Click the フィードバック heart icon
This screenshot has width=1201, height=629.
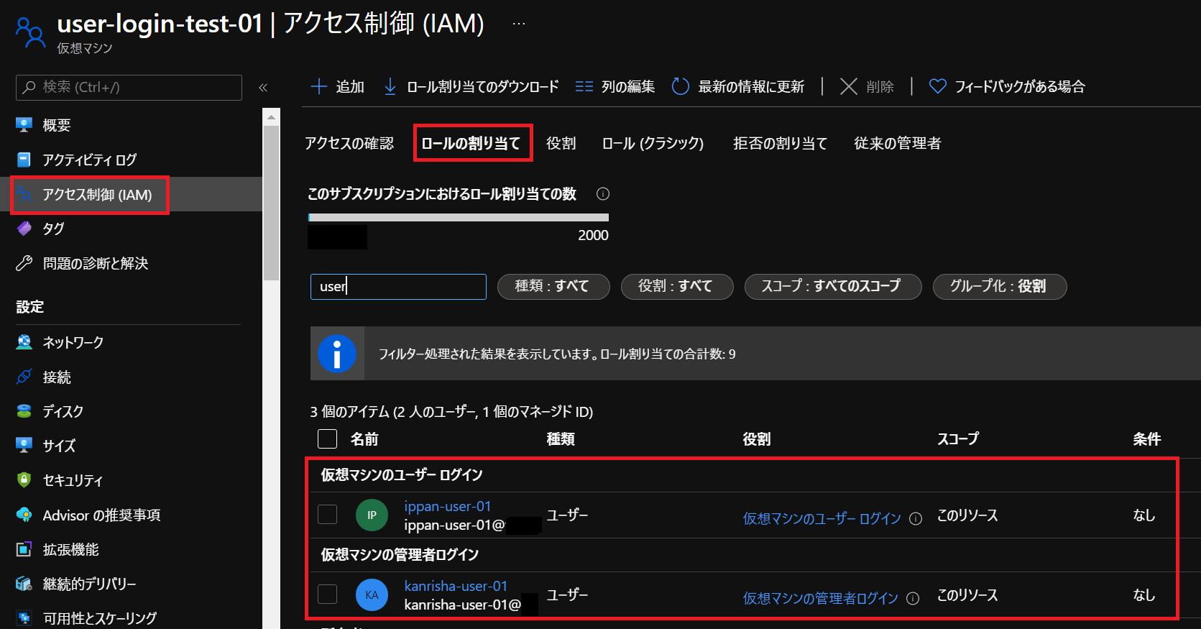coord(937,86)
